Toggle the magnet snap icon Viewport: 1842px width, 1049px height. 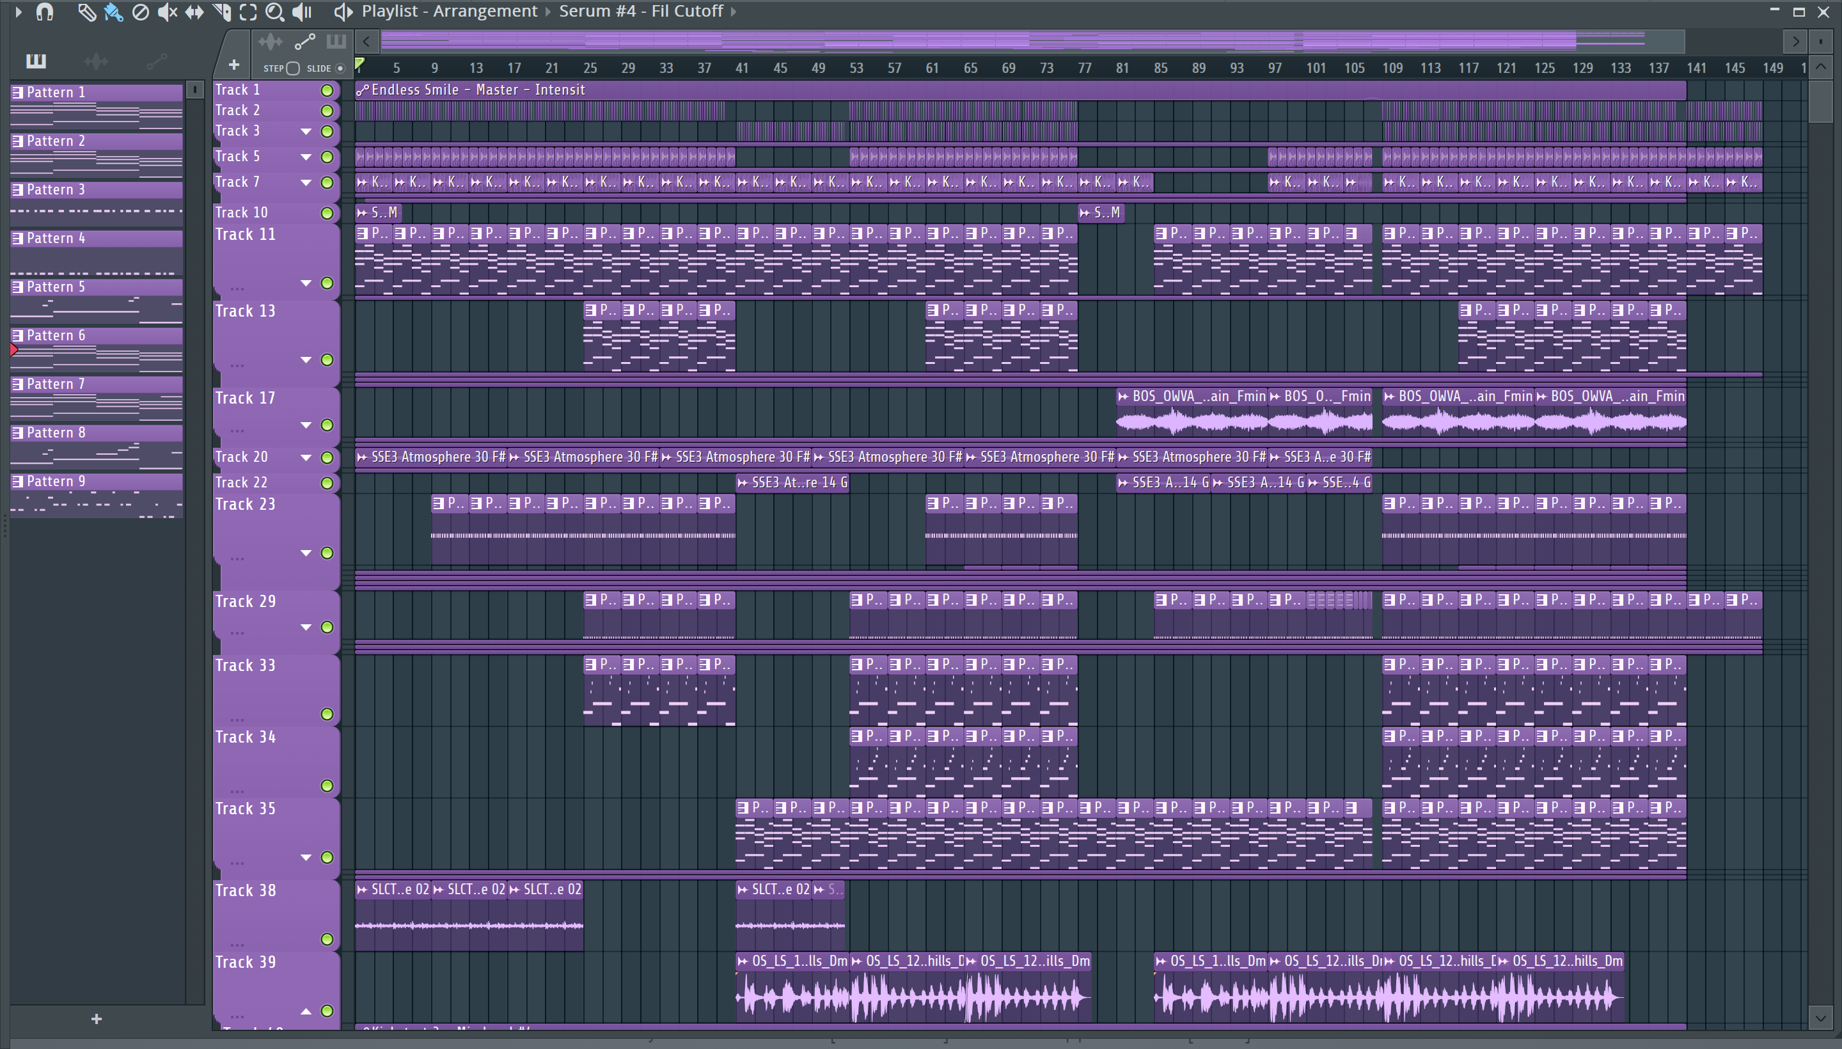click(45, 12)
